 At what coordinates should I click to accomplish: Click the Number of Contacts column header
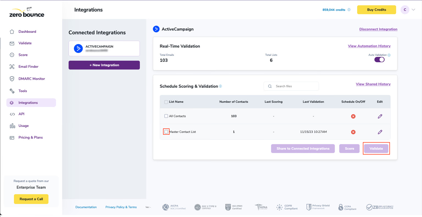234,102
